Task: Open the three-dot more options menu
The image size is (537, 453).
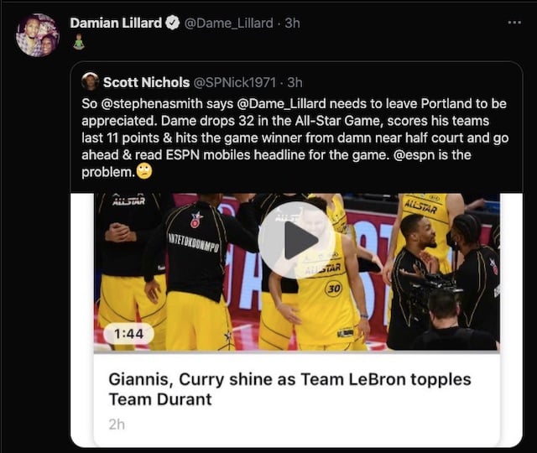Action: [514, 23]
